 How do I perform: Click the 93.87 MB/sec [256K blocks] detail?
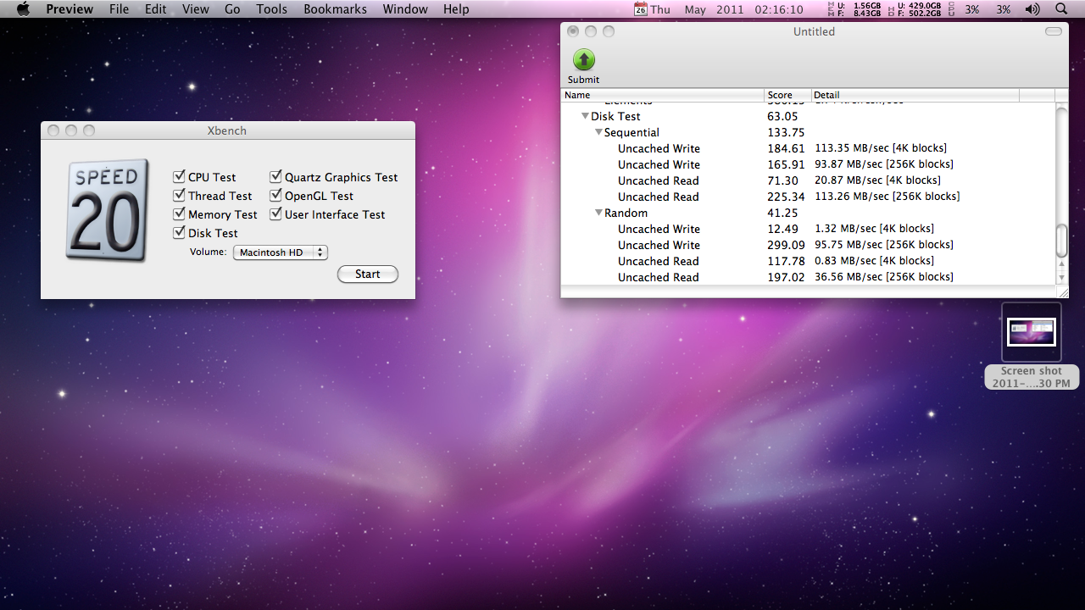tap(884, 164)
